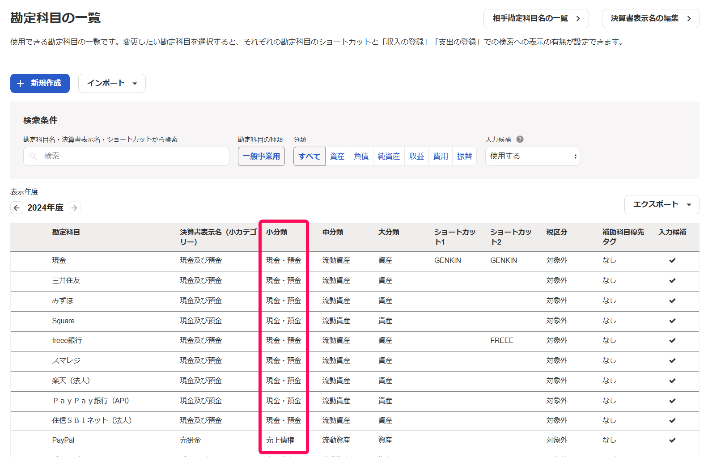
Task: Click the checkmark in the スマレジ row
Action: click(672, 360)
